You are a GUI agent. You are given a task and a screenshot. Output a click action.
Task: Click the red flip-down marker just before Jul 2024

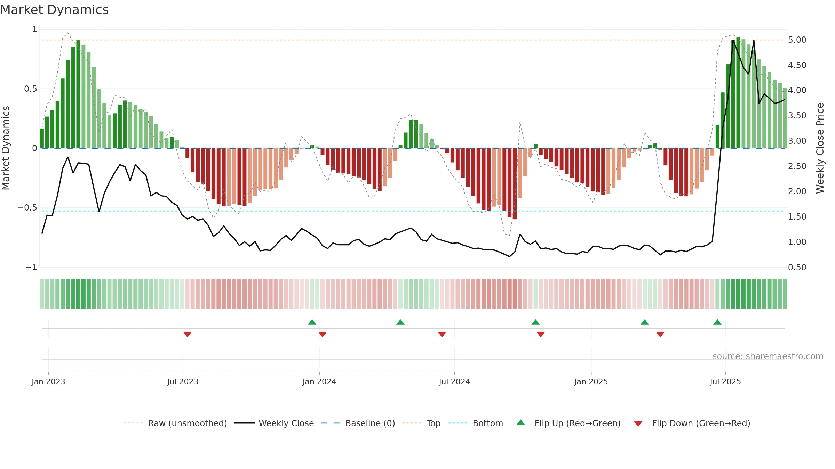[x=442, y=334]
